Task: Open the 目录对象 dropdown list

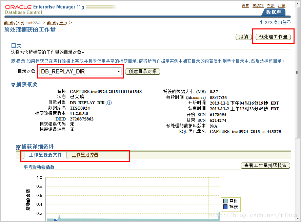Action: (80, 71)
